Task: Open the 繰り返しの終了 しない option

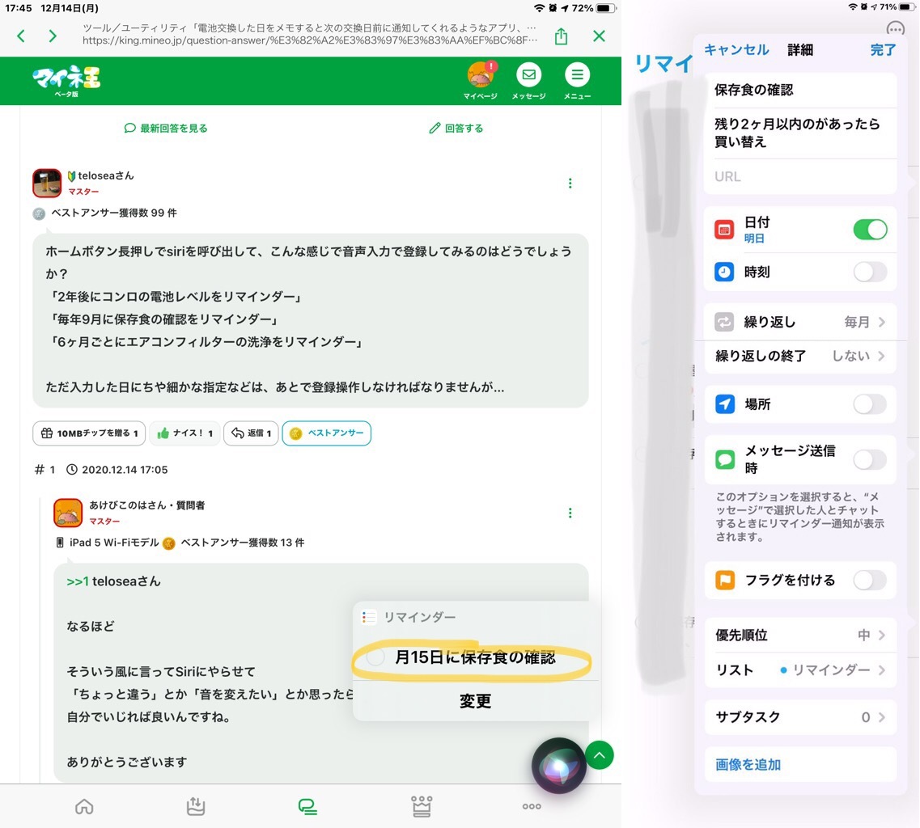Action: [800, 356]
